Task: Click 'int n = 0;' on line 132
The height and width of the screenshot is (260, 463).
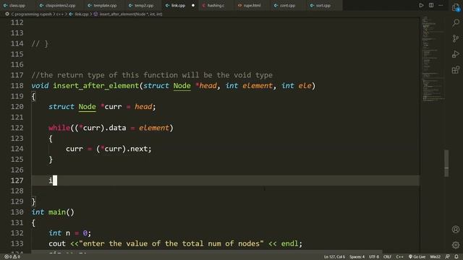Action: click(70, 233)
